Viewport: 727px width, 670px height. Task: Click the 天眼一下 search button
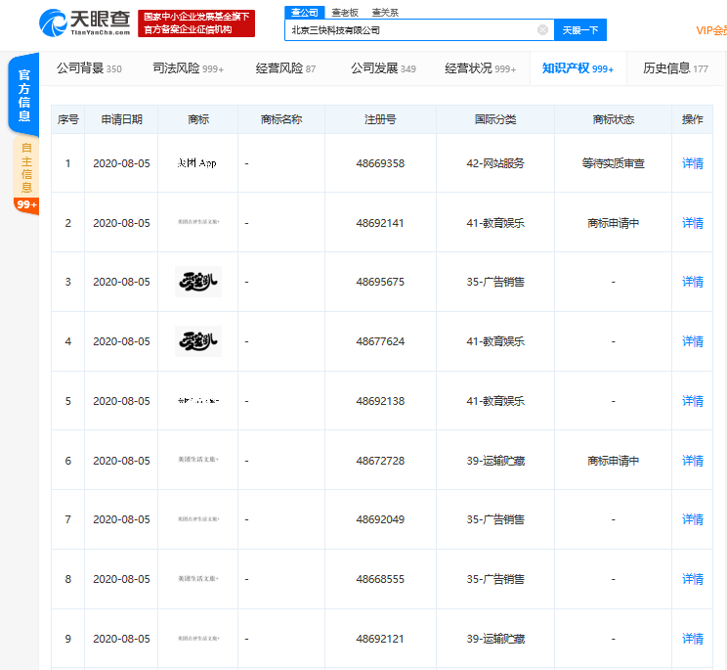coord(580,30)
